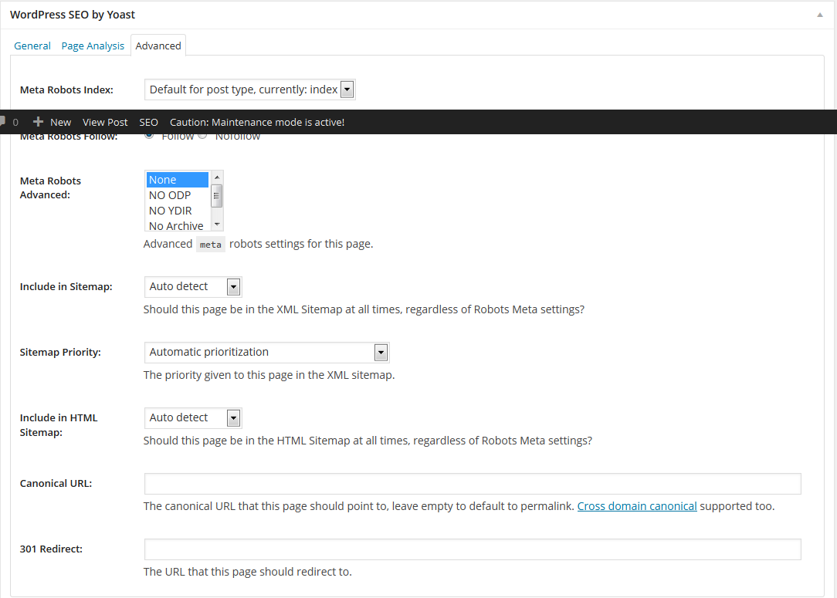Switch to the General tab
The image size is (837, 598).
click(x=32, y=46)
